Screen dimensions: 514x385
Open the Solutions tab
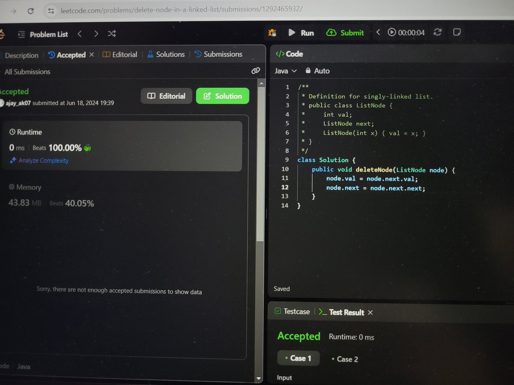tap(166, 54)
